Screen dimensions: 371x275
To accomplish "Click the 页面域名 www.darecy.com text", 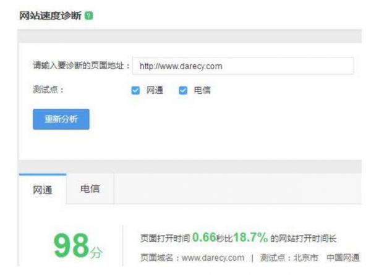I will 192,258.
